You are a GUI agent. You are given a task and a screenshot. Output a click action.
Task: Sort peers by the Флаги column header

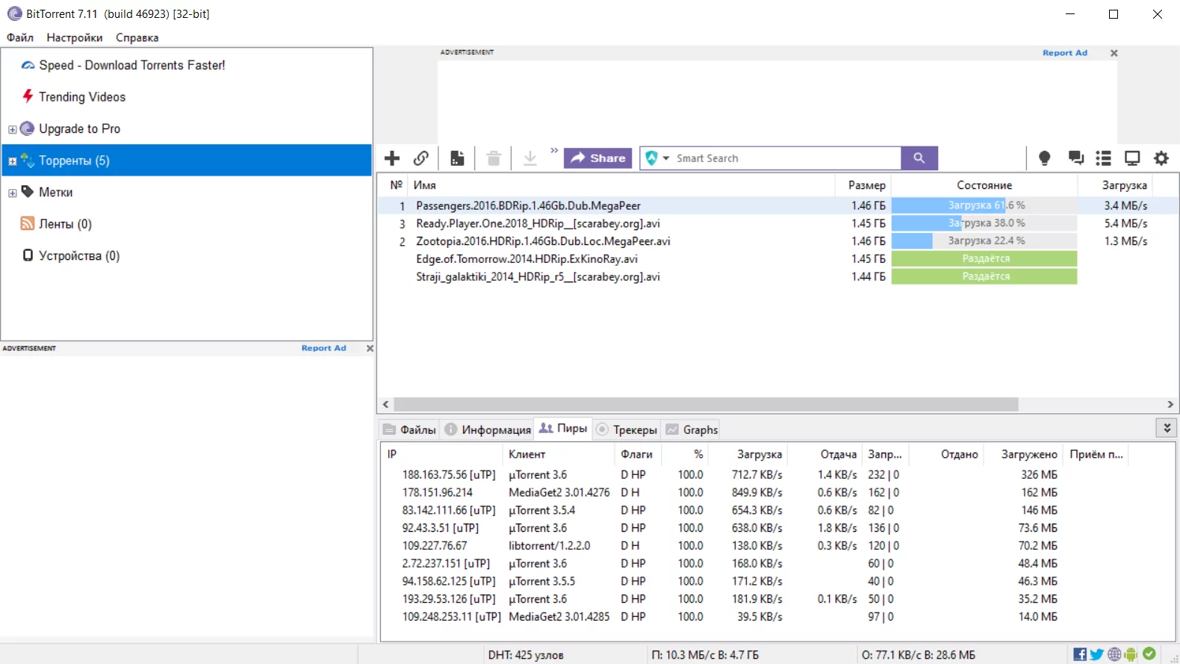point(636,454)
